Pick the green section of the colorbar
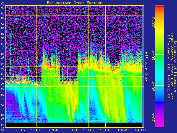The width and height of the screenshot is (177, 133). (160, 54)
